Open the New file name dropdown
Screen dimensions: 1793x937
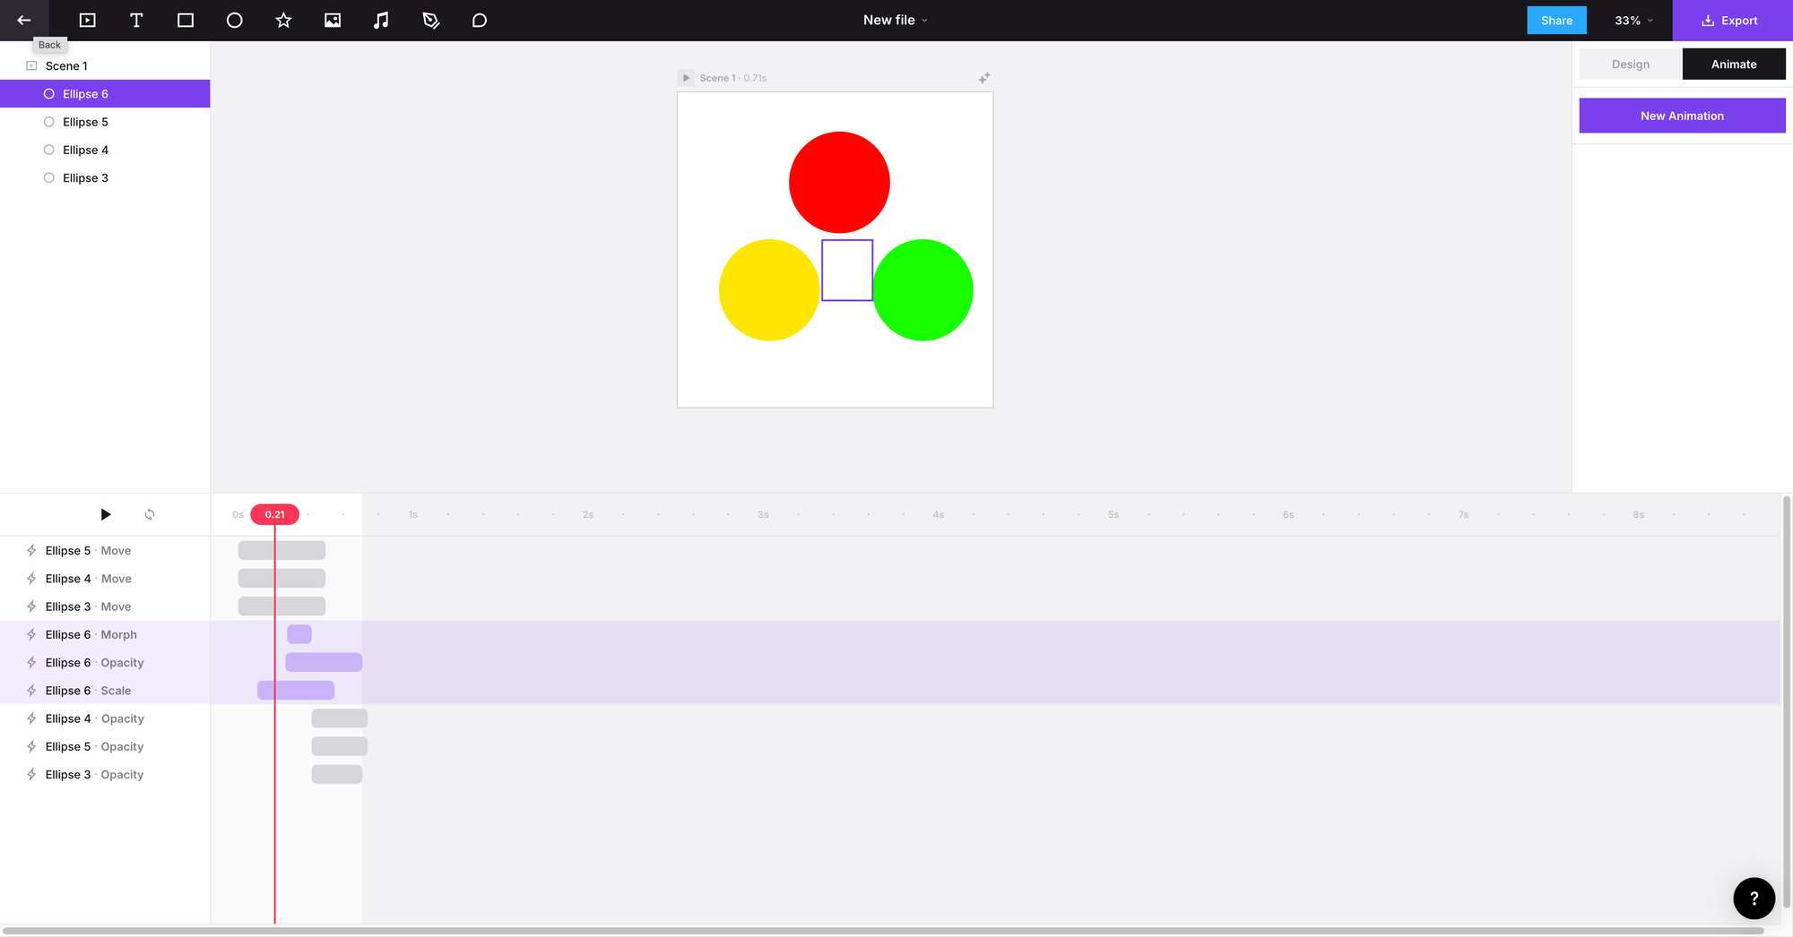tap(895, 20)
